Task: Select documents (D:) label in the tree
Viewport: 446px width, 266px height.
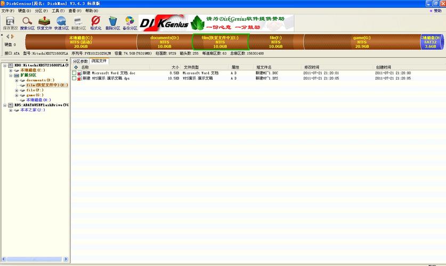Action: (40, 80)
